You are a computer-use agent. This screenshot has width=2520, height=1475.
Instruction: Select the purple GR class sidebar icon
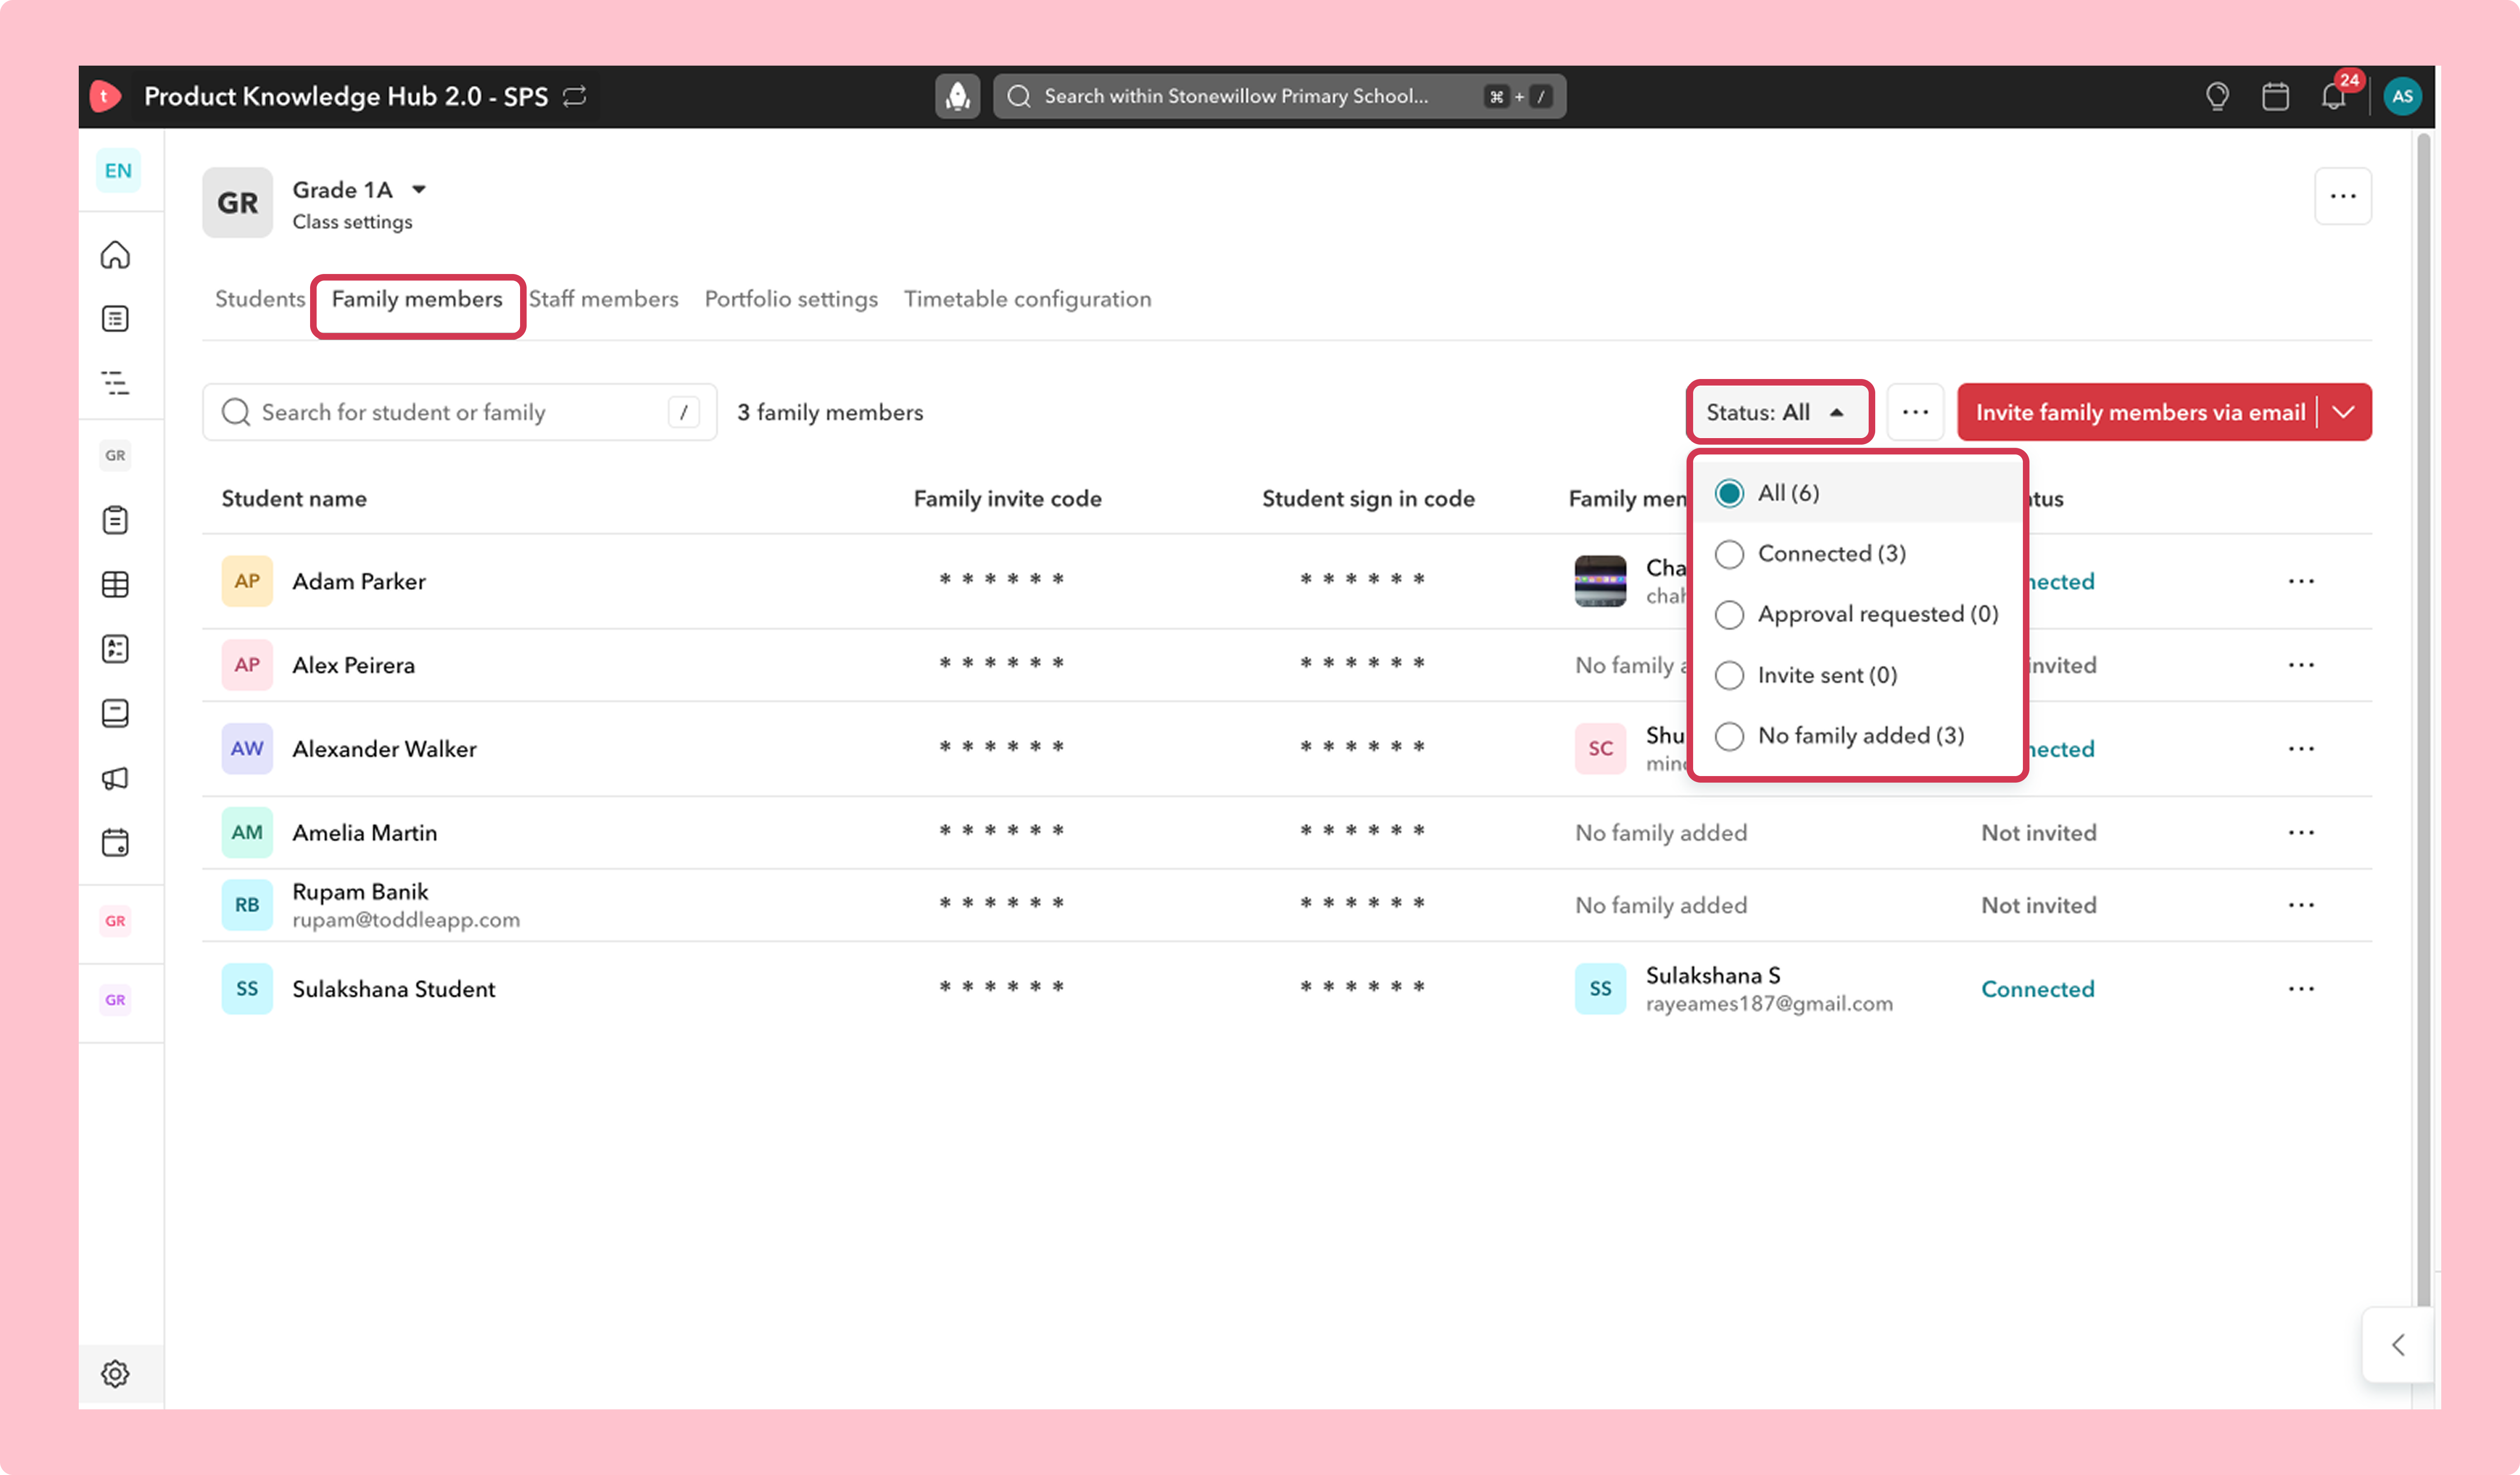pyautogui.click(x=115, y=1000)
